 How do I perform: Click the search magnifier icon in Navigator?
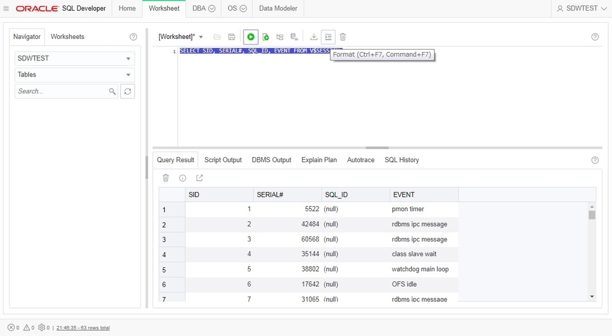[112, 91]
